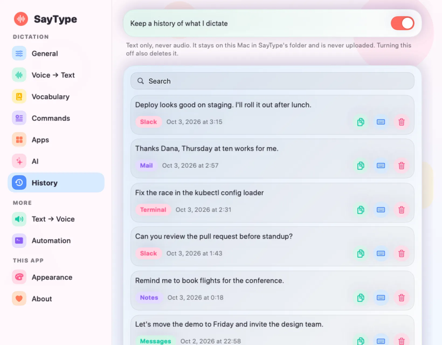Click keyboard icon on the pull request entry

(381, 253)
